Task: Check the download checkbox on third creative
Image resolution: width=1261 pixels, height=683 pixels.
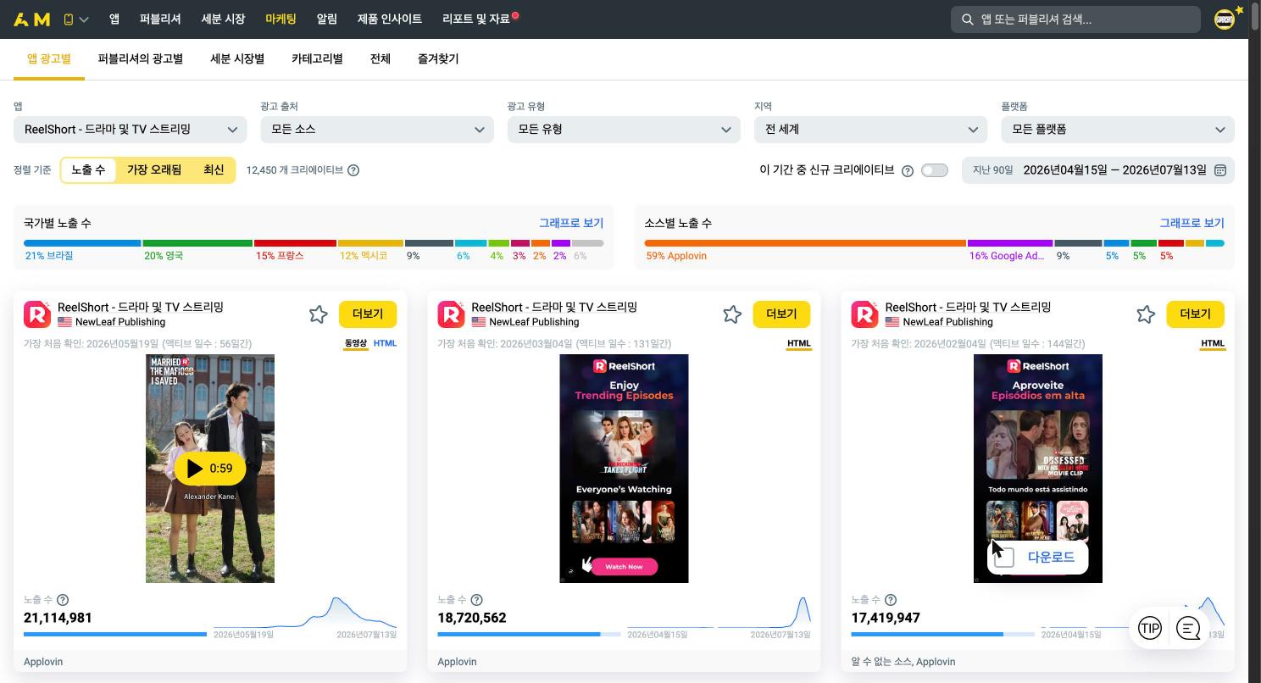Action: (x=1004, y=557)
